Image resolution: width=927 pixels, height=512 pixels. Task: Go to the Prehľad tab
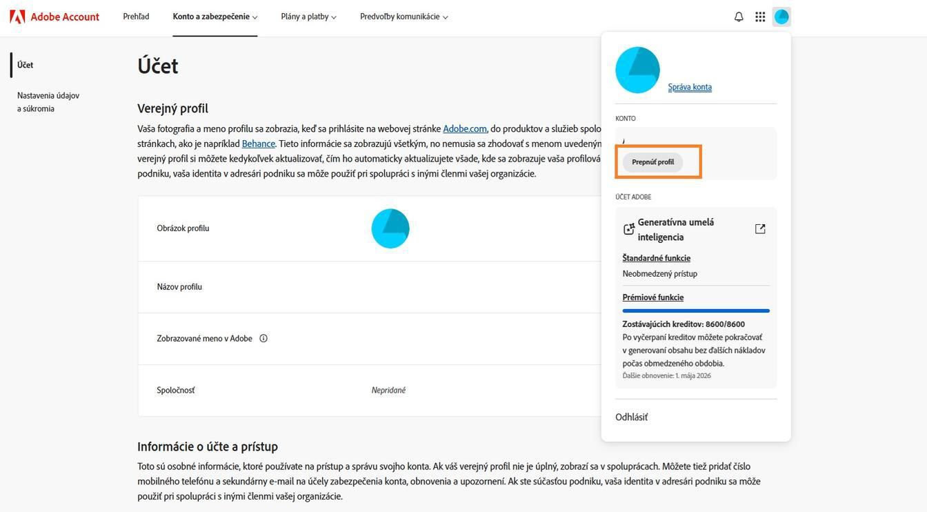(136, 17)
